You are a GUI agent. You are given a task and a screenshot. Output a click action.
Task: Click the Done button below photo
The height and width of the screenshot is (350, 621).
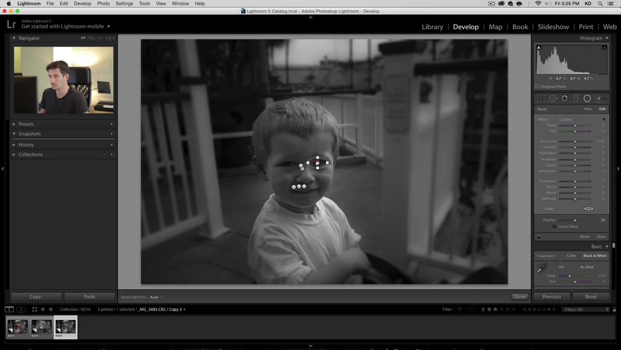point(520,297)
